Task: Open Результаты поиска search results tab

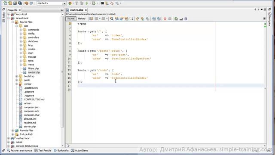Action: (19, 151)
